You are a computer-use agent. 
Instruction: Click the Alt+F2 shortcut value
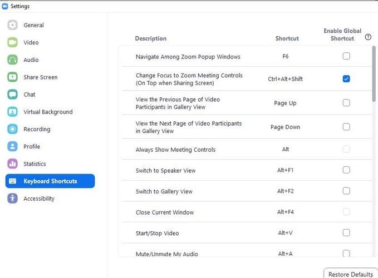point(286,191)
